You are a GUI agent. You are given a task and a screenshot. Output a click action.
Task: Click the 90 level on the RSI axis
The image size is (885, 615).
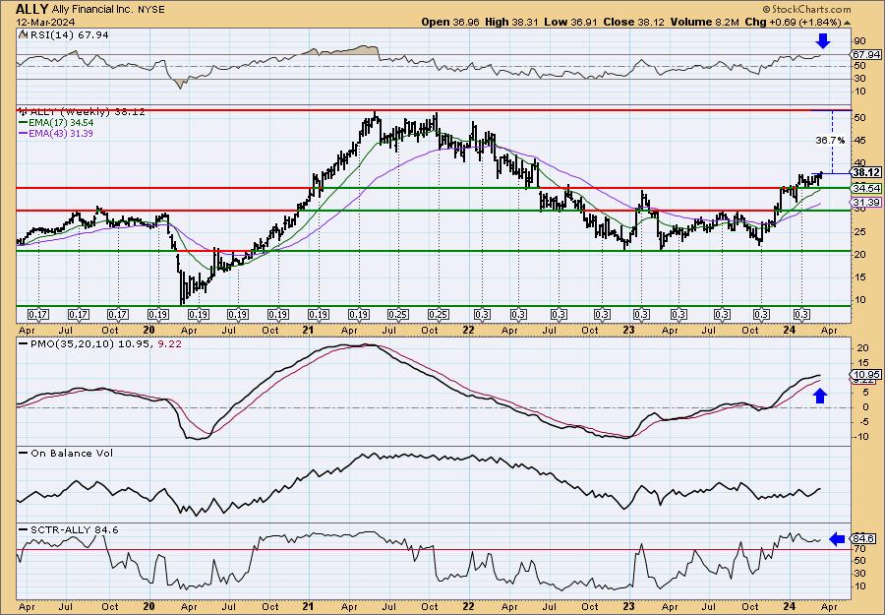point(860,41)
